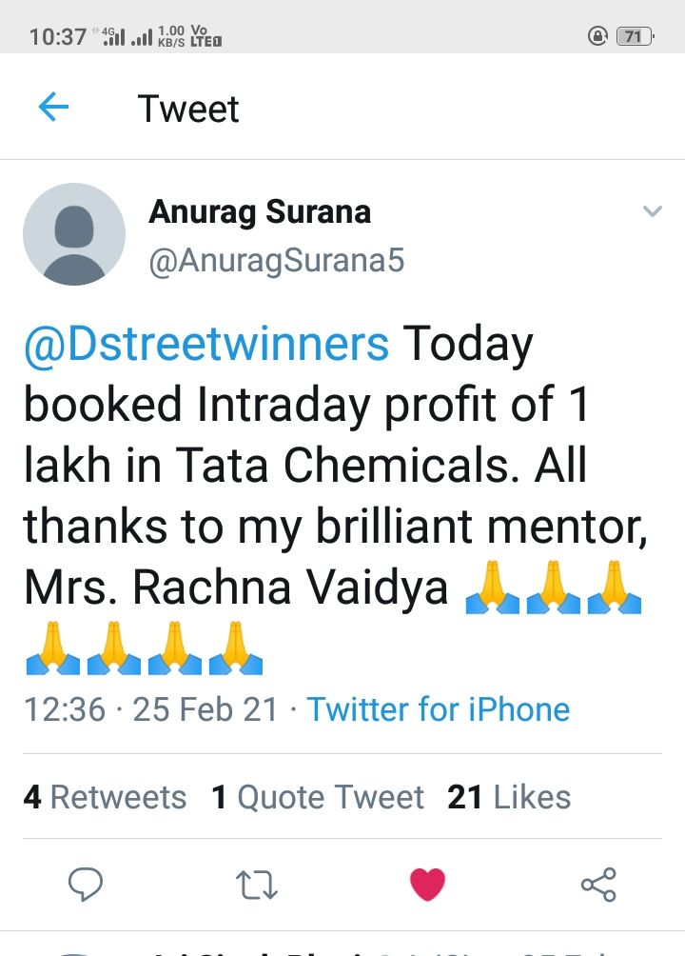Open the @Dstreetwinners mention link
Screen dimensions: 685x956
point(206,344)
